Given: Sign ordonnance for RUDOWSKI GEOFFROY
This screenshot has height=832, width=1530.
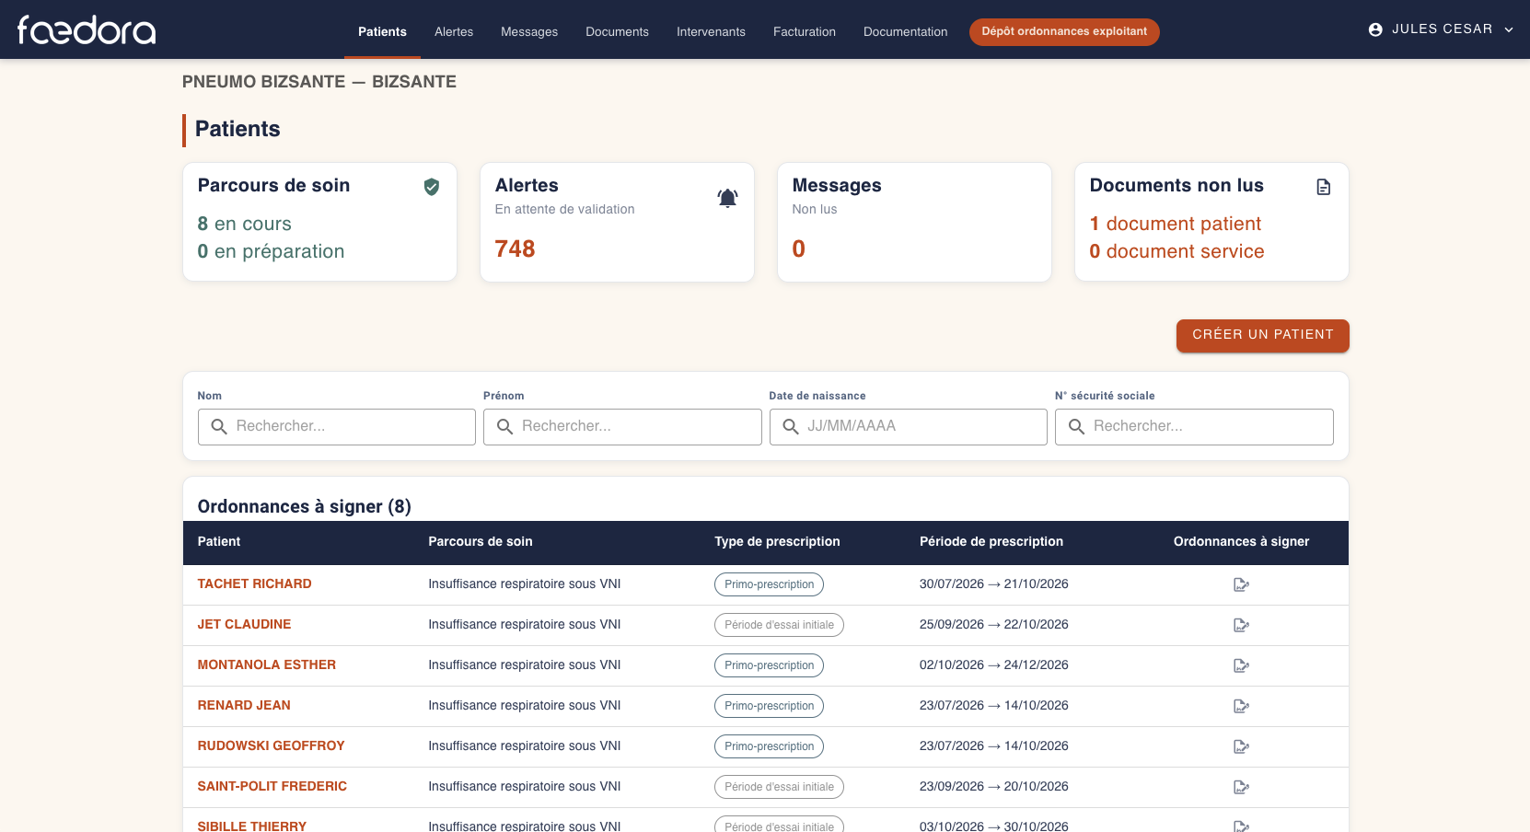Looking at the screenshot, I should [x=1241, y=746].
